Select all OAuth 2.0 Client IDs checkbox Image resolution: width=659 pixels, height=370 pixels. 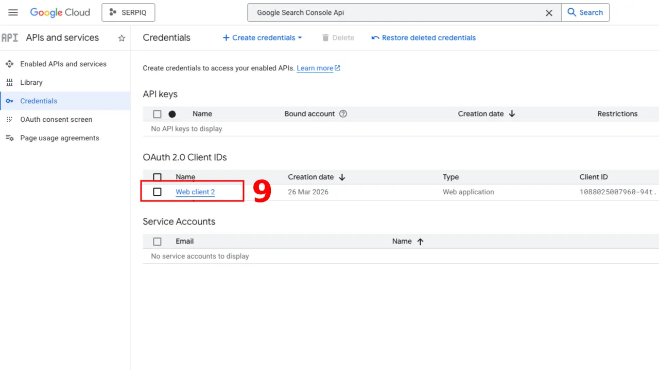(x=158, y=177)
